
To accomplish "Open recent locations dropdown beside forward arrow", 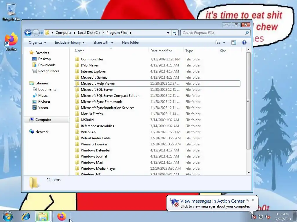I will point(42,33).
